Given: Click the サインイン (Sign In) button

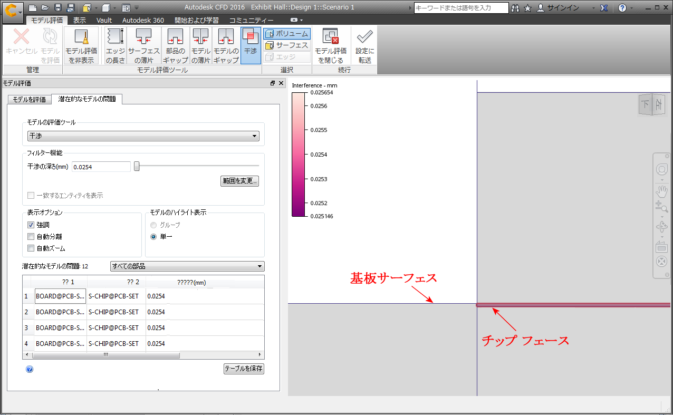Looking at the screenshot, I should 558,8.
